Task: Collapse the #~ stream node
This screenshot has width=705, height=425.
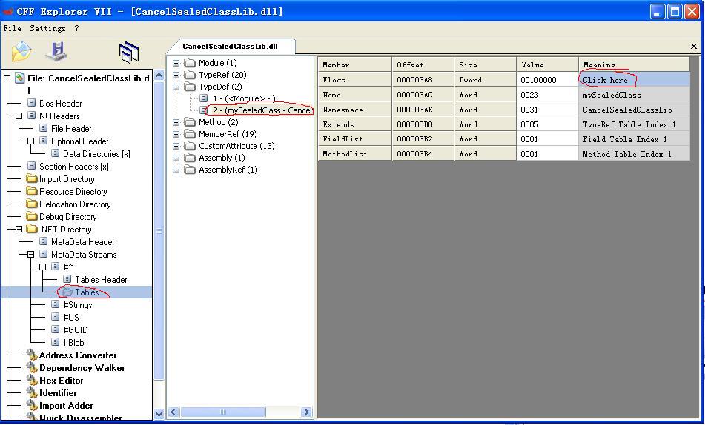Action: click(43, 267)
